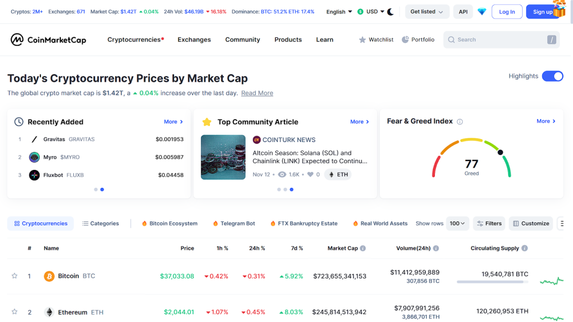Click the slash shortcut key icon in search
This screenshot has height=322, width=573.
[x=551, y=40]
